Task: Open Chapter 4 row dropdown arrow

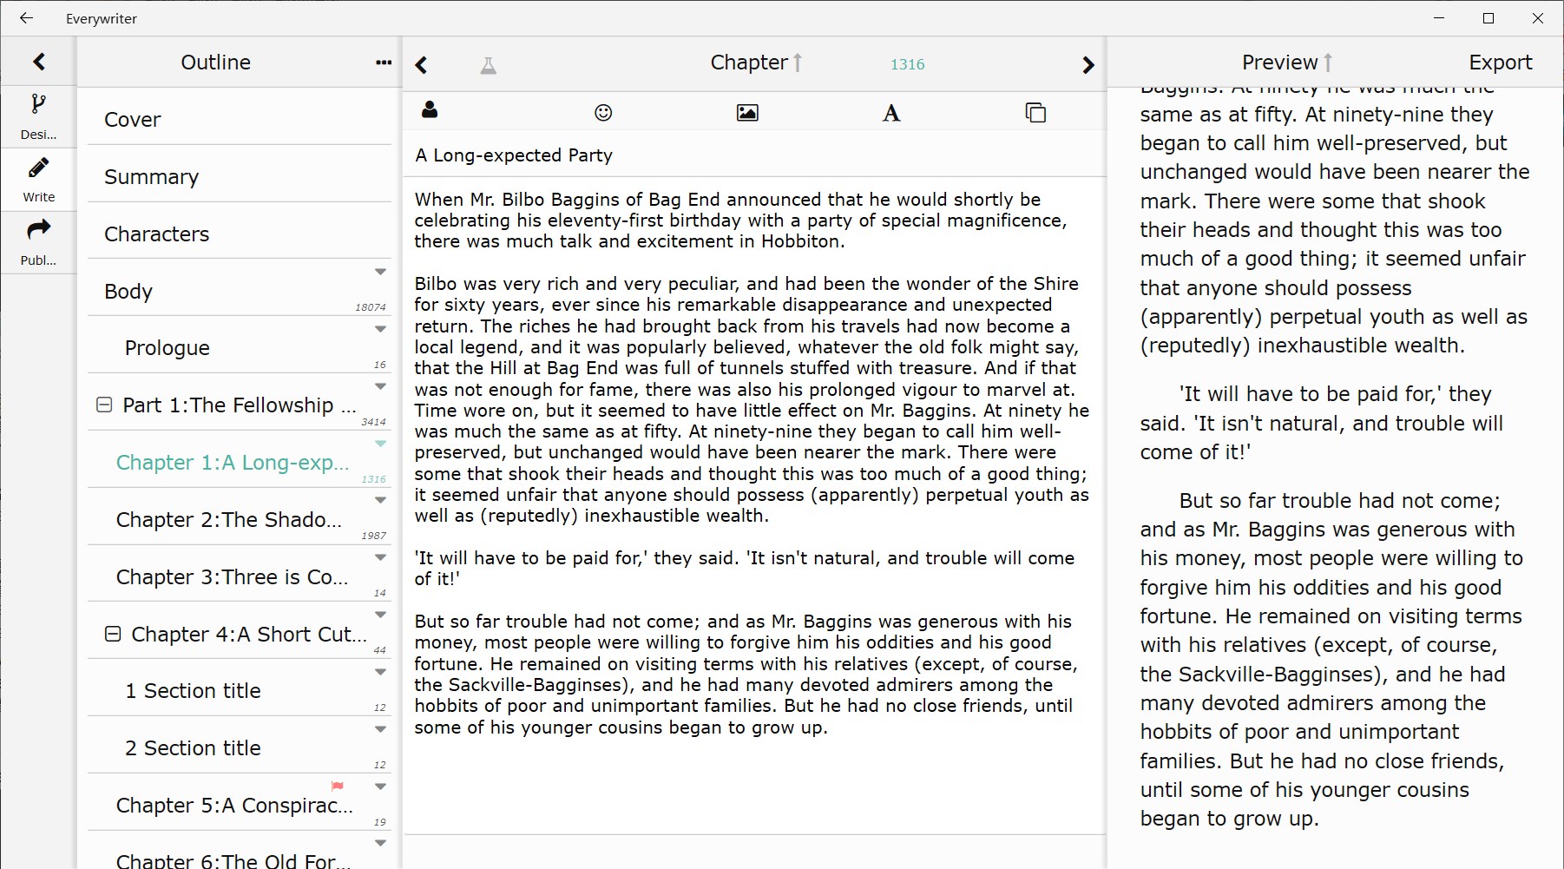Action: pos(380,615)
